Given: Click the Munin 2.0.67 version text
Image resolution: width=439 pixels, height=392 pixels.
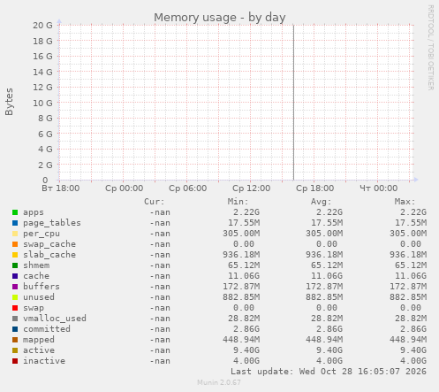Looking at the screenshot, I should point(219,382).
